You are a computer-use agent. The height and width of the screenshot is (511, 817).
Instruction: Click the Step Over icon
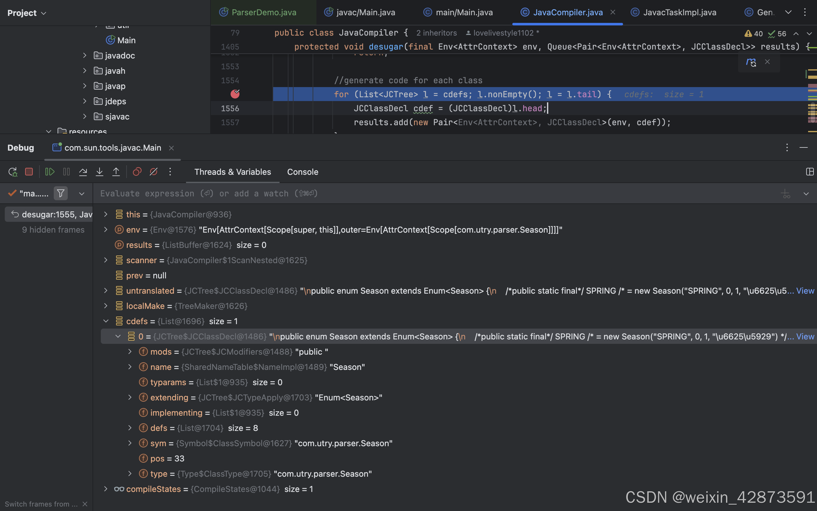83,172
